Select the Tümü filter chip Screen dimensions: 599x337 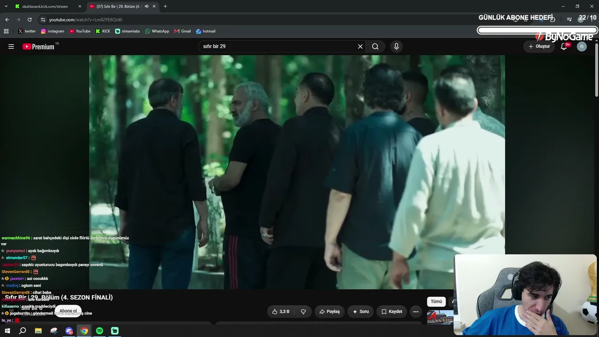436,302
